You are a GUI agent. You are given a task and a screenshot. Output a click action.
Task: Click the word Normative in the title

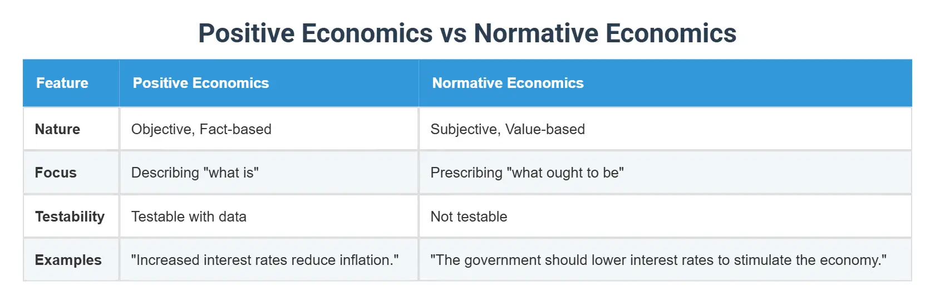coord(535,33)
